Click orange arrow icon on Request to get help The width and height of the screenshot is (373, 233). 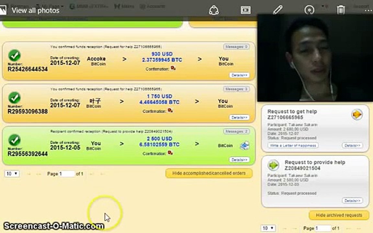(356, 114)
